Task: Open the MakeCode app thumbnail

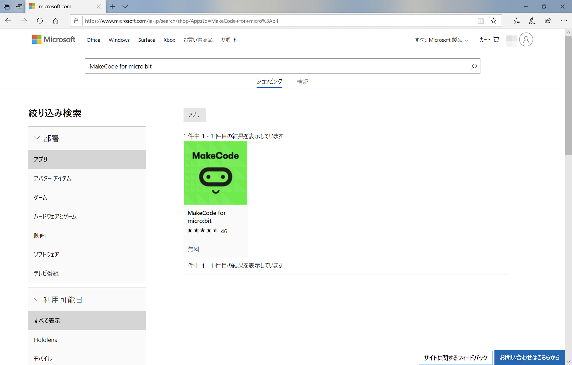Action: click(x=216, y=173)
